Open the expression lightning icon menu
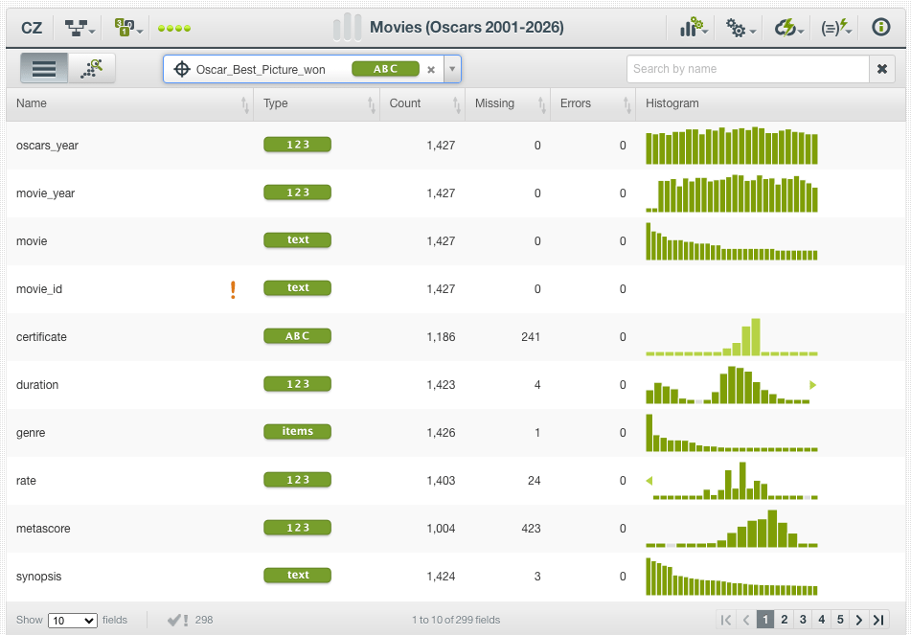This screenshot has height=635, width=911. pos(833,27)
